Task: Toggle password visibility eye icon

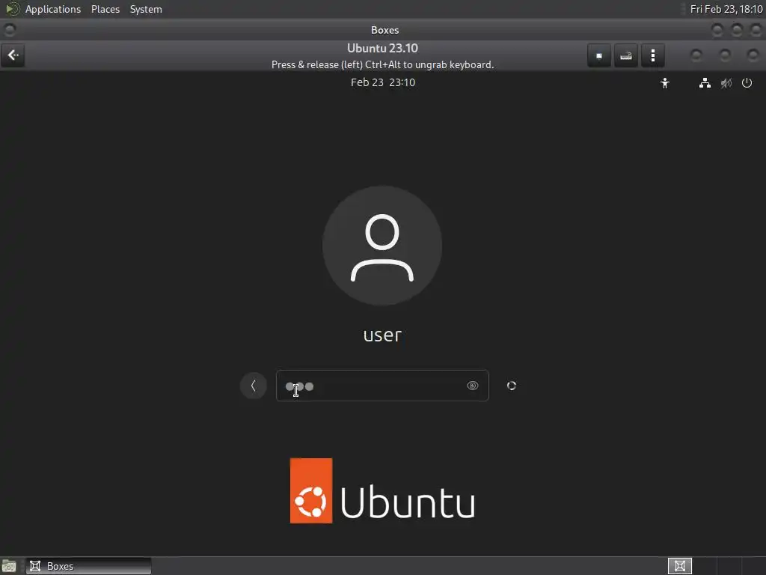Action: [473, 386]
